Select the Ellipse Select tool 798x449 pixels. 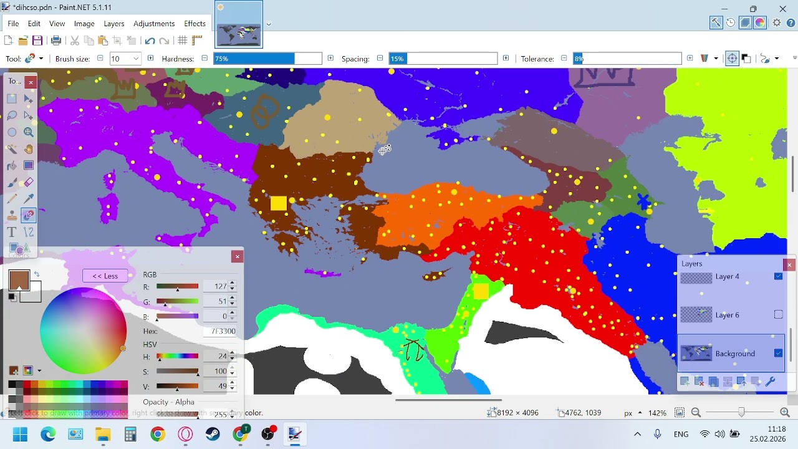[12, 132]
